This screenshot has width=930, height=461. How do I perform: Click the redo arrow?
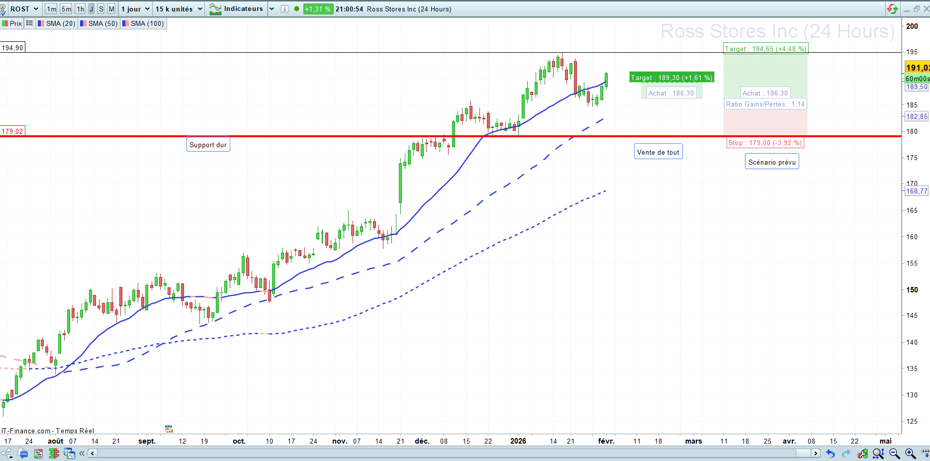pos(846,453)
